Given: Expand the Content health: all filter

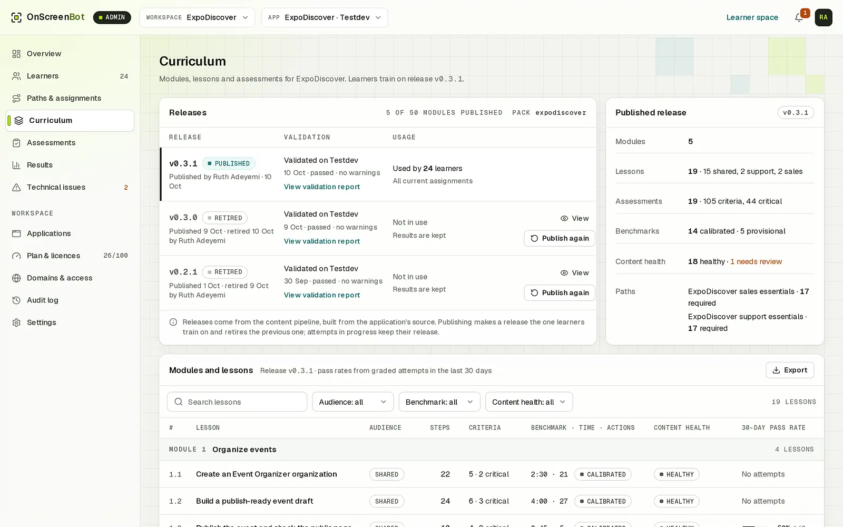Looking at the screenshot, I should 529,402.
